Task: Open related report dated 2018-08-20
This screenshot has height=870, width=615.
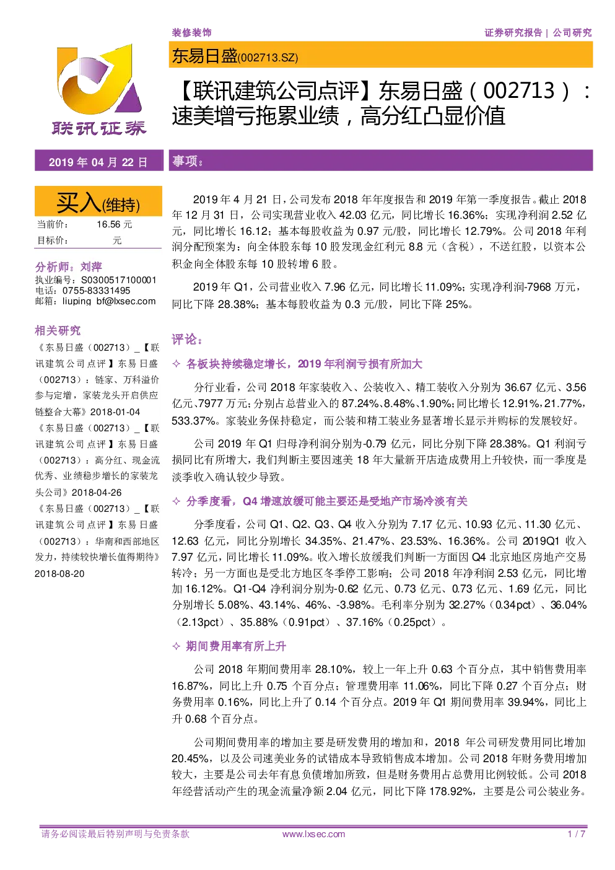Action: (97, 541)
